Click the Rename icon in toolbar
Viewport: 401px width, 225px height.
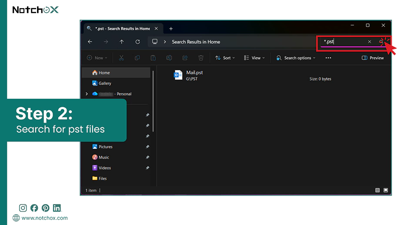pyautogui.click(x=169, y=58)
